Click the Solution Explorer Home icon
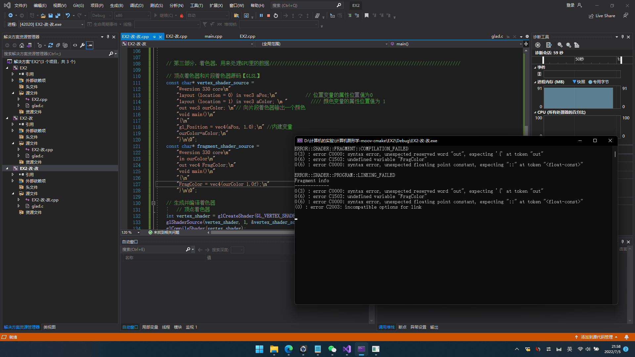Viewport: 635px width, 357px height. [22, 45]
